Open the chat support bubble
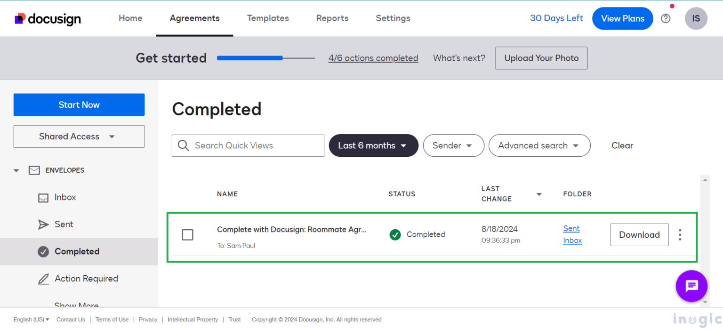This screenshot has height=329, width=723. click(691, 286)
